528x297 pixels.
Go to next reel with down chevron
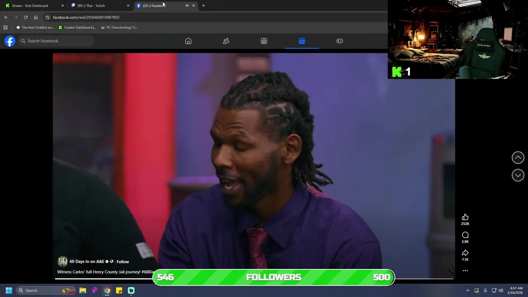[x=518, y=175]
